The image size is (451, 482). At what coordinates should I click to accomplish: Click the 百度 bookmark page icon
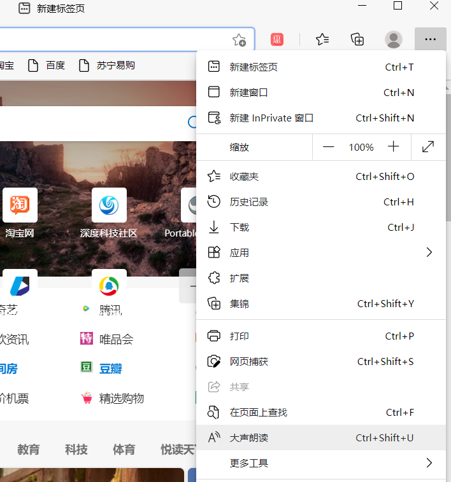pyautogui.click(x=33, y=65)
